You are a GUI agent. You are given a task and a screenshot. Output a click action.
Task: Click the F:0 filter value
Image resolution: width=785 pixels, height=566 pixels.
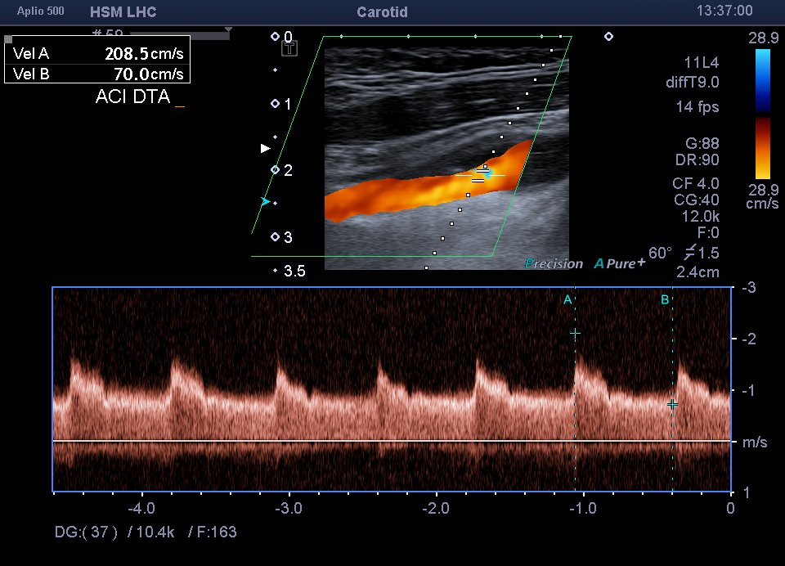(x=708, y=232)
